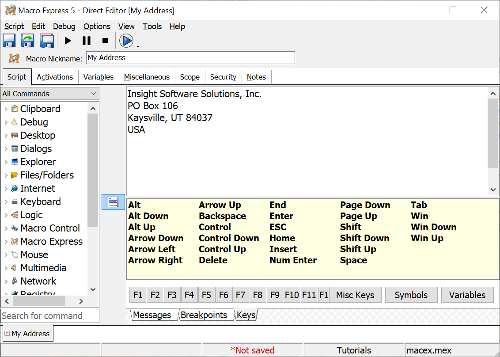
Task: Click the Symbols button
Action: (x=411, y=295)
